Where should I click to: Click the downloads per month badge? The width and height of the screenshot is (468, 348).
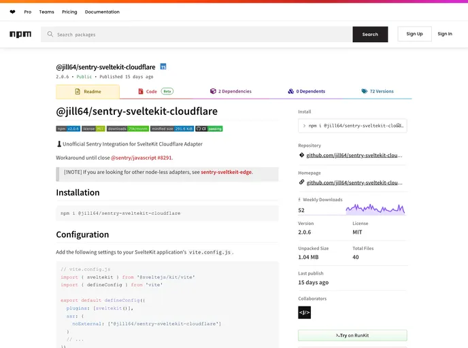click(128, 129)
